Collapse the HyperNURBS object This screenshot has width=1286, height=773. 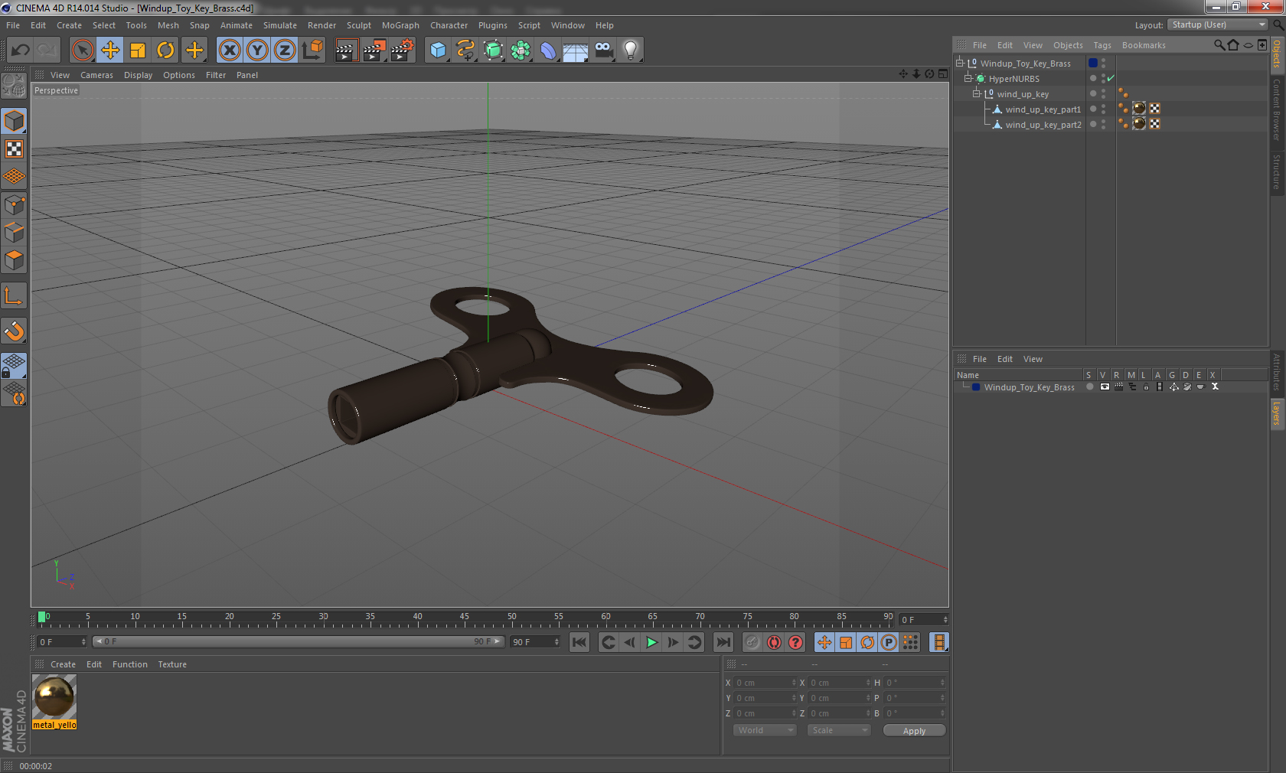(968, 78)
